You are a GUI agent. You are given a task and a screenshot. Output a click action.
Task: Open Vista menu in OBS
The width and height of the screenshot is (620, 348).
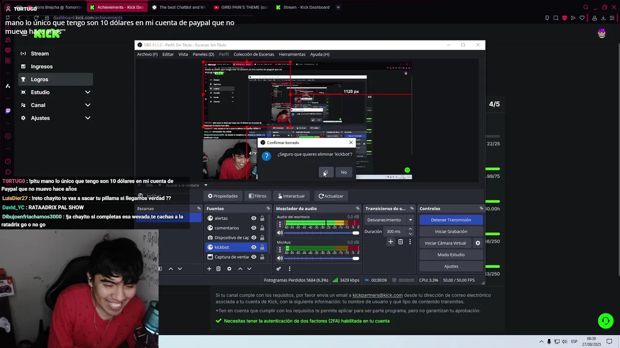click(183, 54)
